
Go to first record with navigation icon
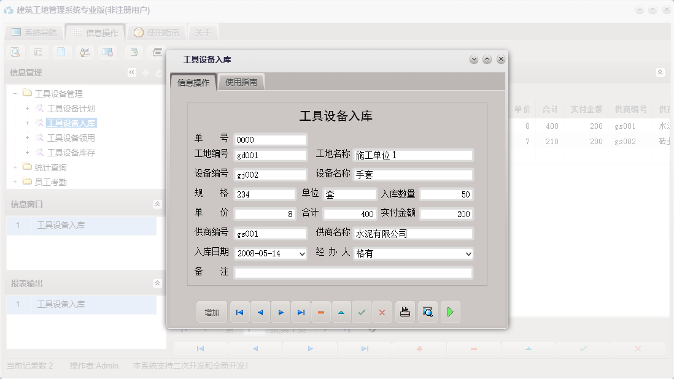(x=239, y=312)
